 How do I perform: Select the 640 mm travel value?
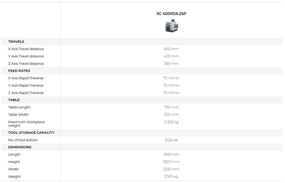171,49
